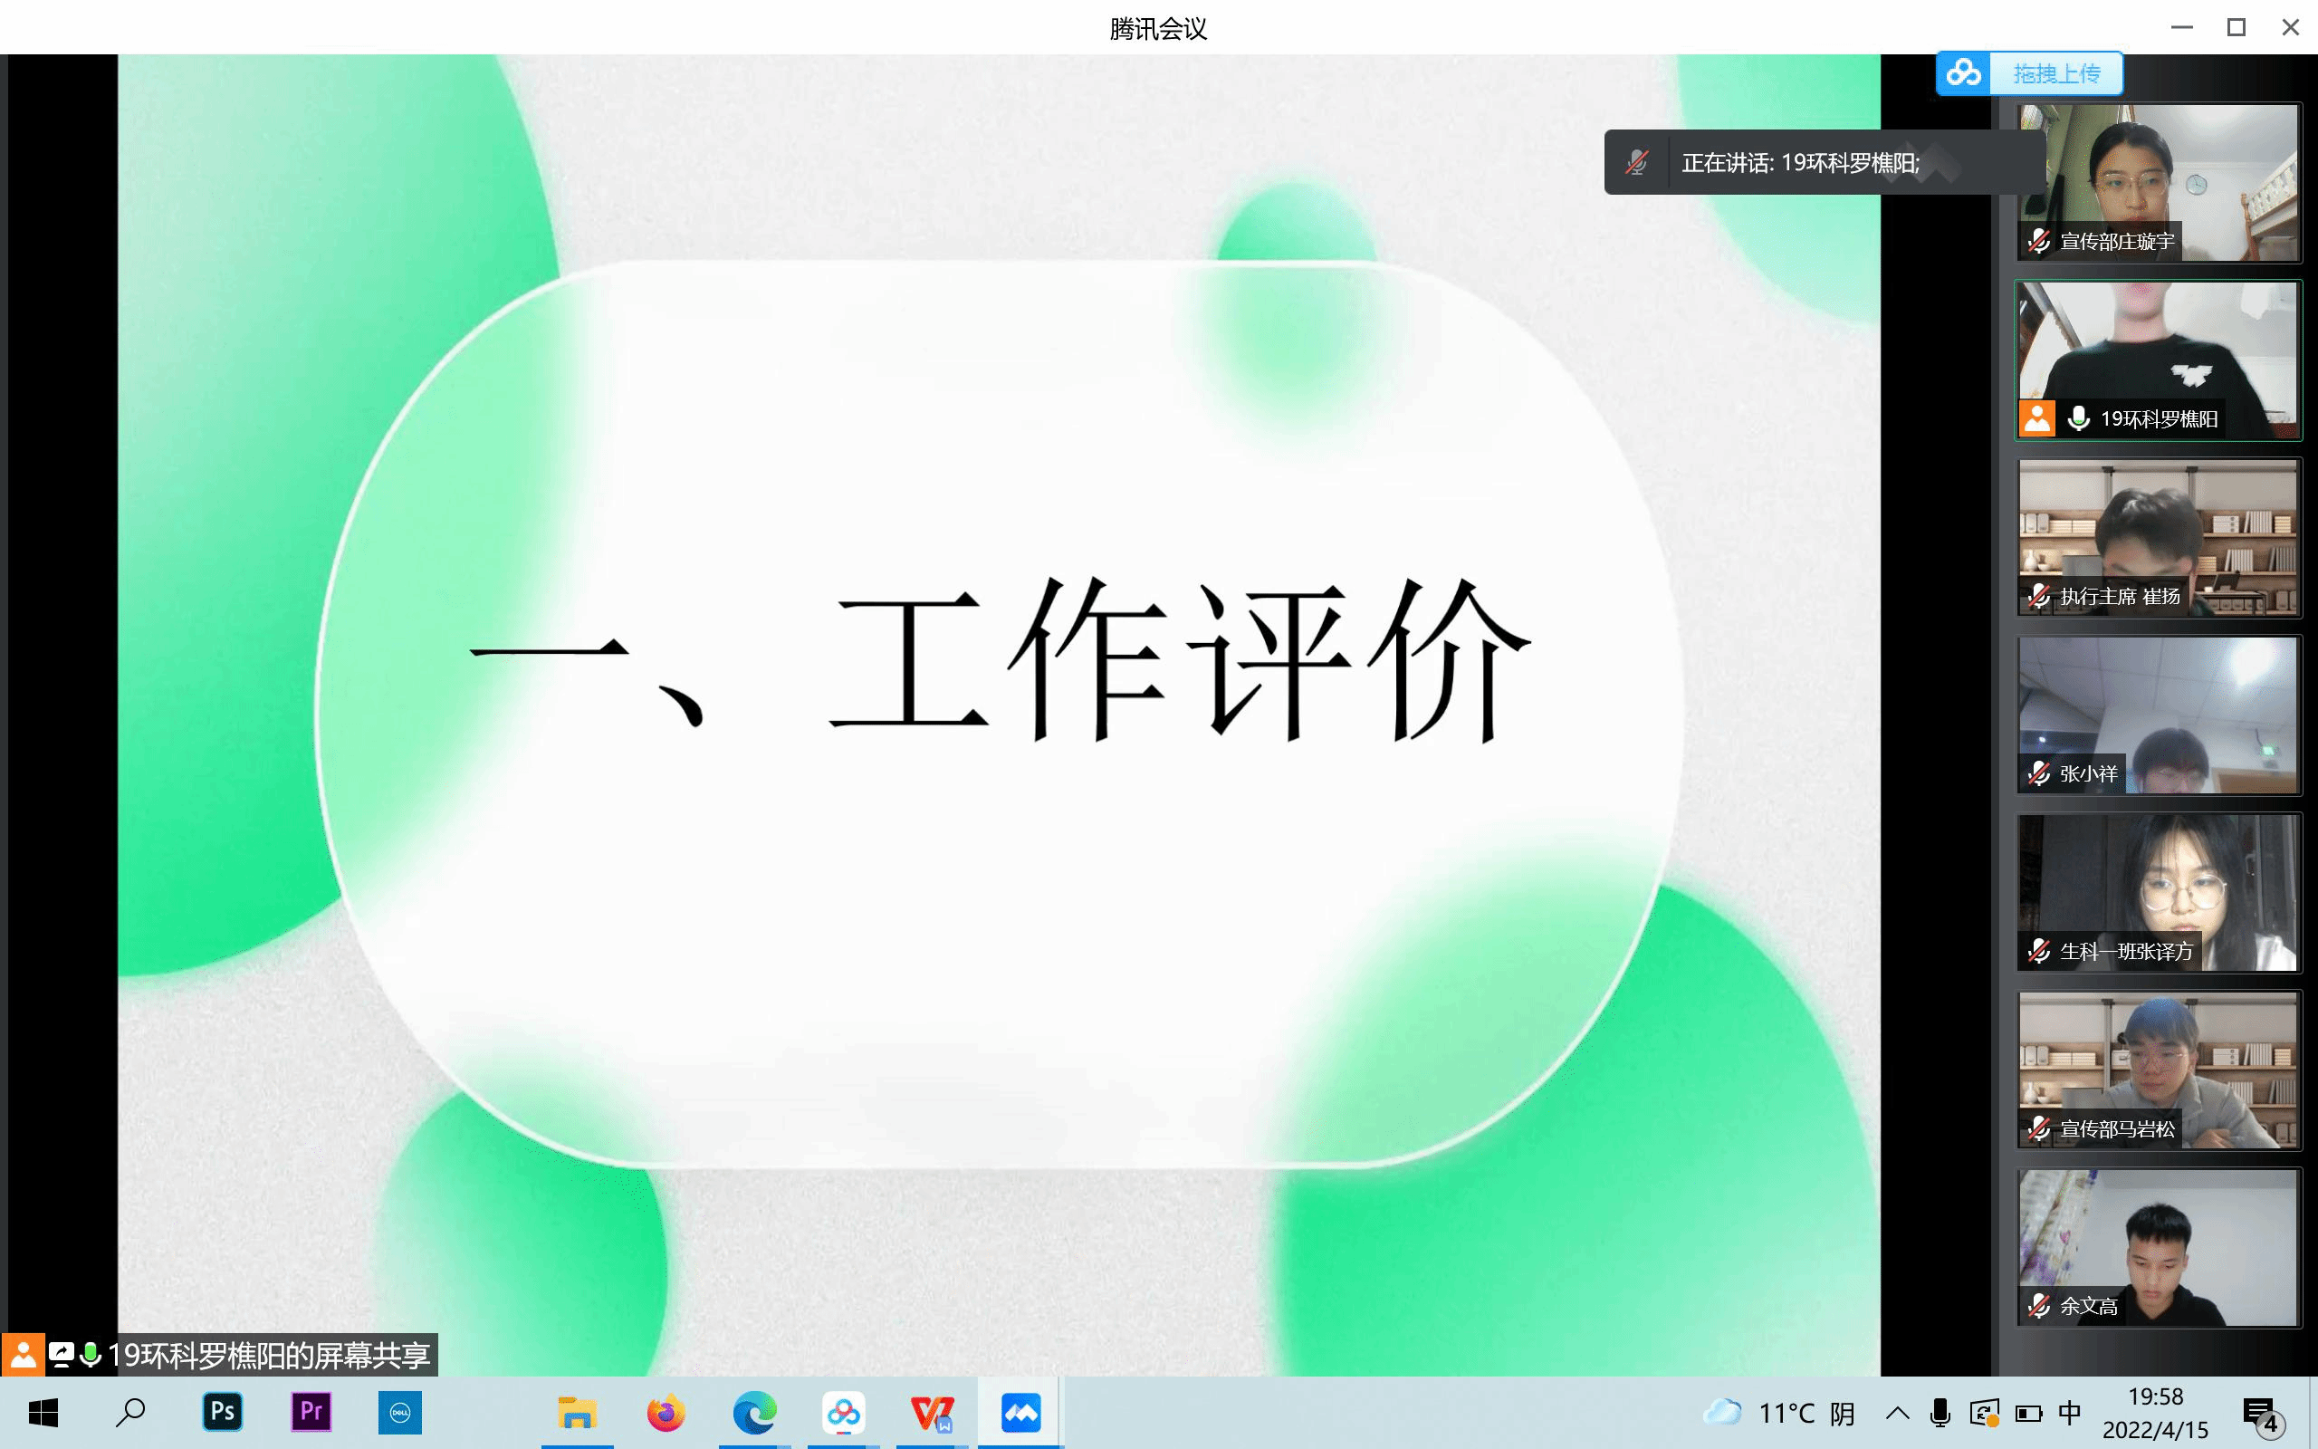Launch Firefox browser from the taskbar
2318x1449 pixels.
(666, 1413)
